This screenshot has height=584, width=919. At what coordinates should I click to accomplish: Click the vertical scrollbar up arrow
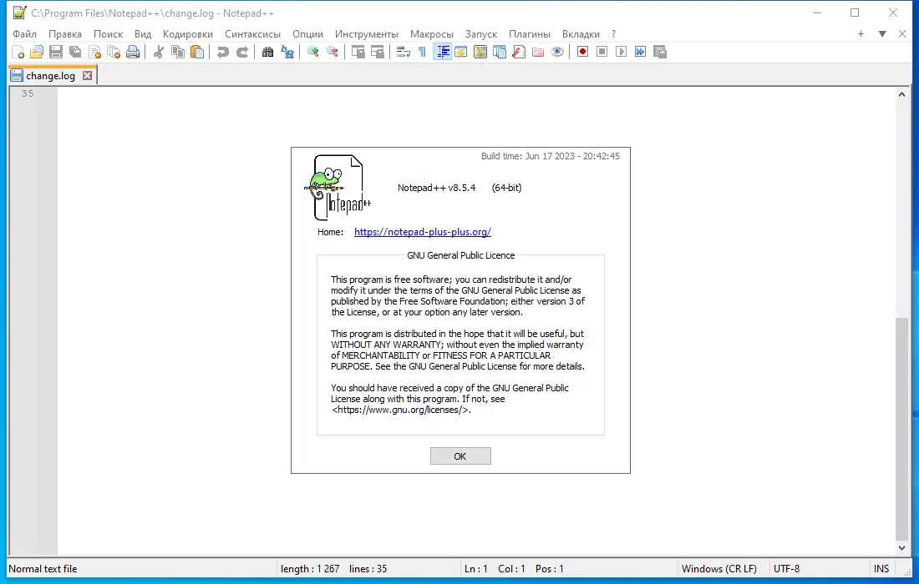click(901, 94)
